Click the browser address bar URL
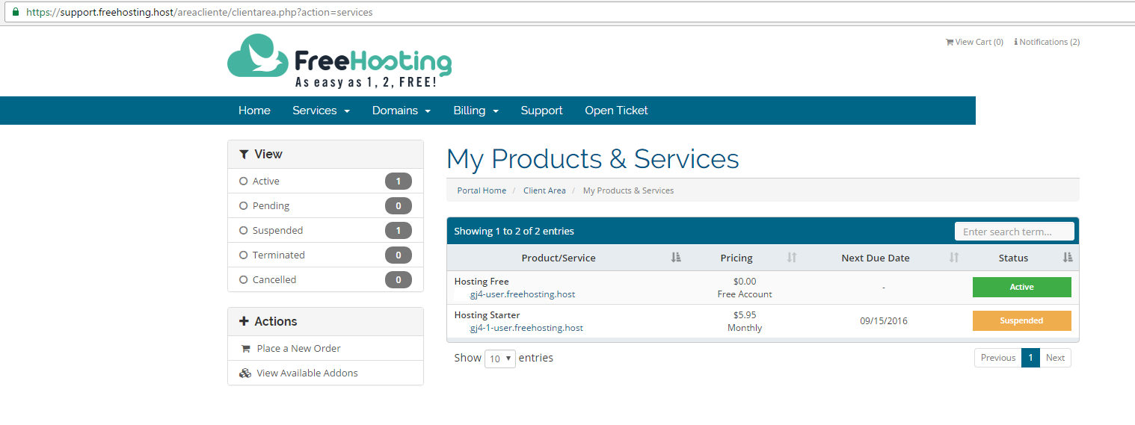 199,12
